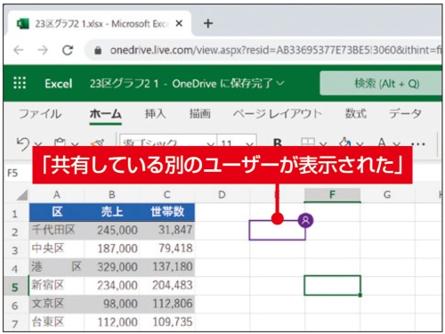
Task: Switch to the 描画 tab
Action: (x=200, y=114)
